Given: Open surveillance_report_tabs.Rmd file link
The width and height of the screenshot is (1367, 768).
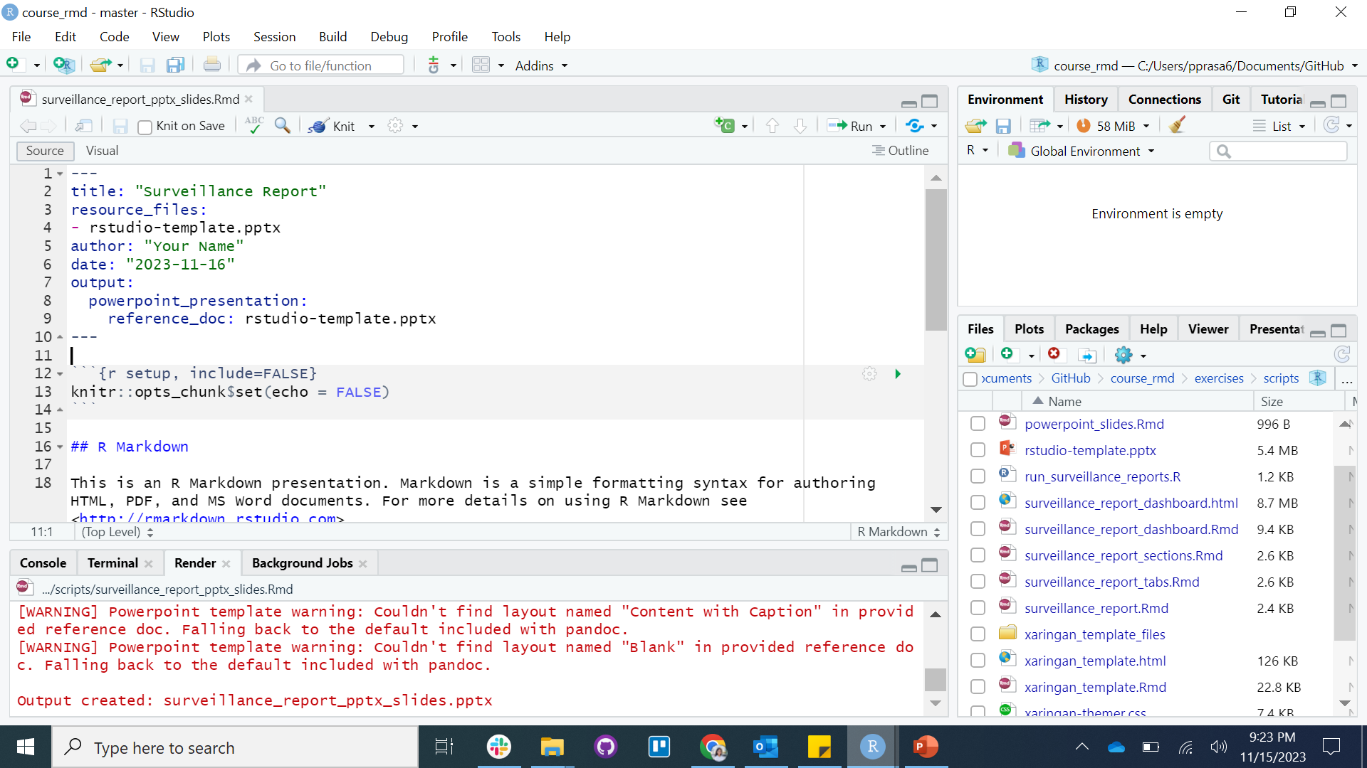Looking at the screenshot, I should [1111, 582].
